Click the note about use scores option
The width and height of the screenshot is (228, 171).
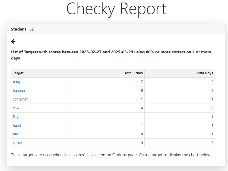pos(111,155)
